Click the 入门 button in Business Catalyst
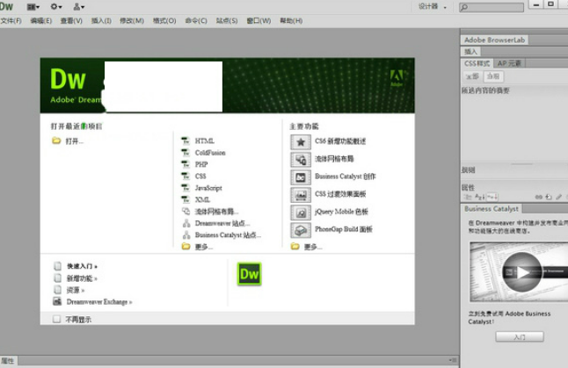The image size is (568, 368). pos(518,336)
